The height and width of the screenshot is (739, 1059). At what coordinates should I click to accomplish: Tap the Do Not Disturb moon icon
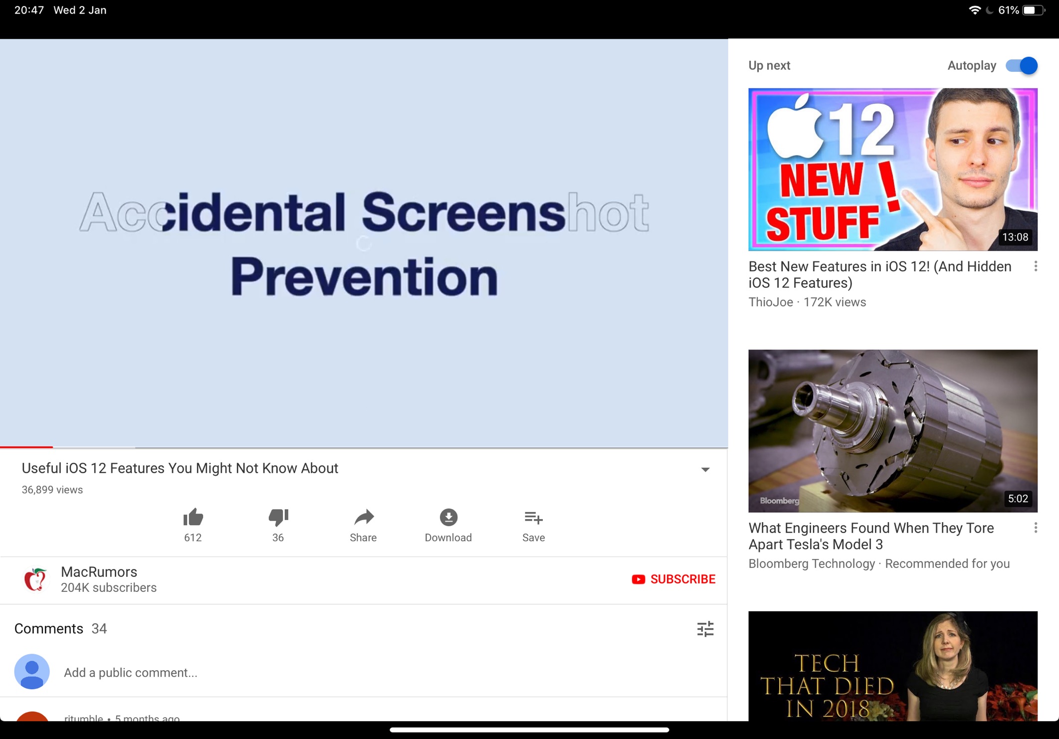click(990, 10)
